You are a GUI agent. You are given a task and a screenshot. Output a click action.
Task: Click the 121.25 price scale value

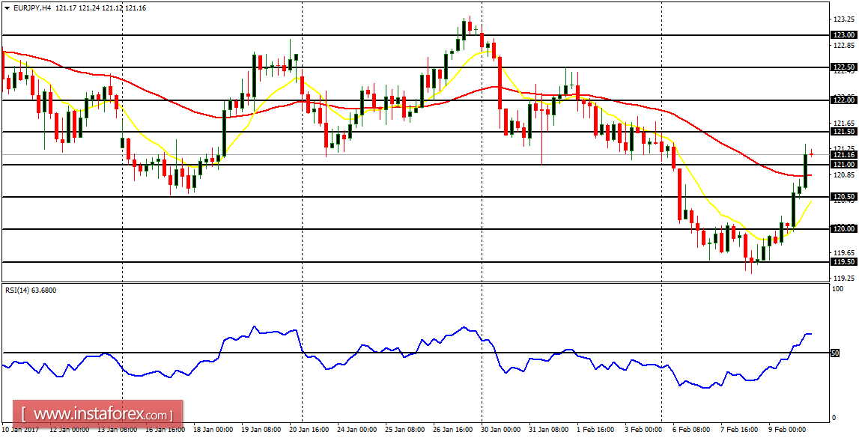(843, 148)
